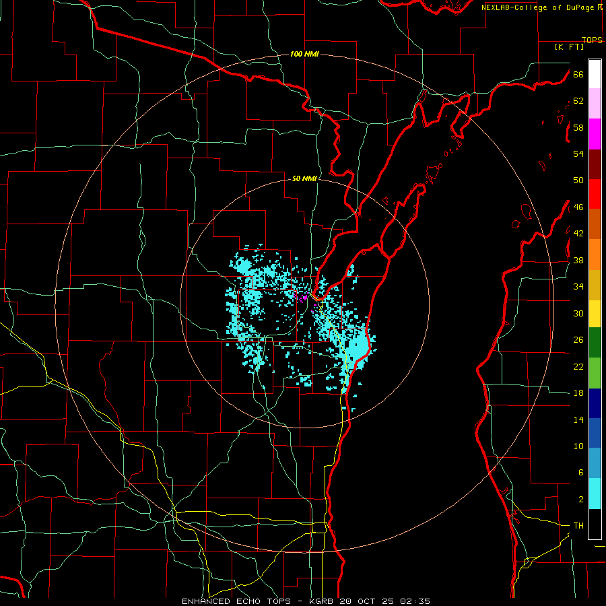Viewport: 606px width, 606px height.
Task: Click the orange 38-42 kft legend swatch
Action: [595, 255]
